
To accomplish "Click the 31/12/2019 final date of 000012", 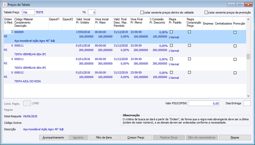I will (121, 72).
